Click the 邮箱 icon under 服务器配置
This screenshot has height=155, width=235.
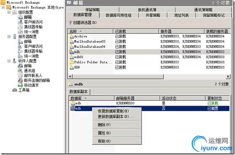click(20, 41)
